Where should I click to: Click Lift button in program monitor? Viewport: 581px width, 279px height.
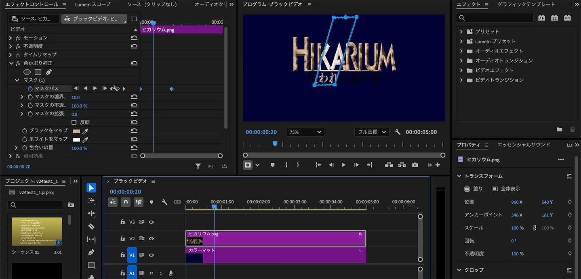coord(389,165)
